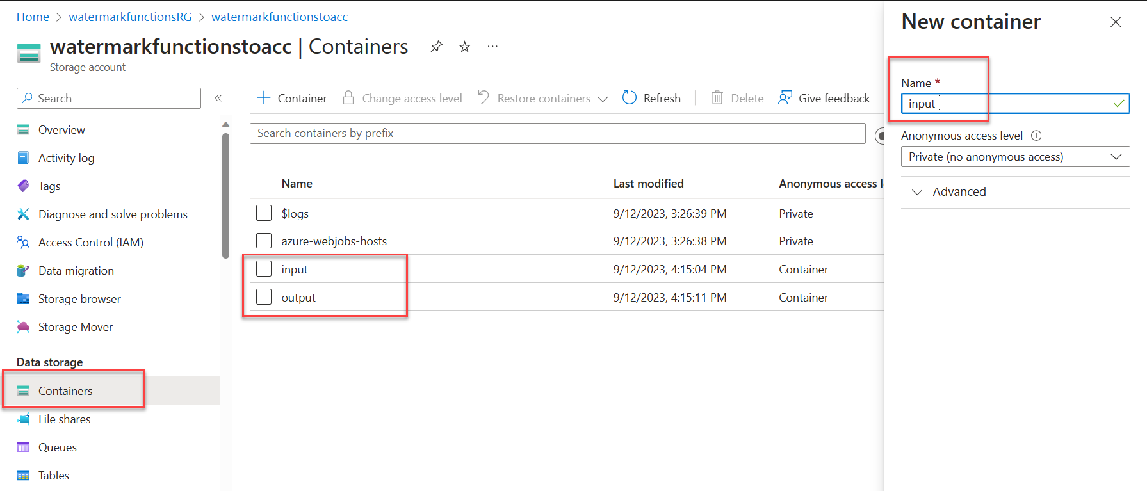Click the Storage browser icon
1147x491 pixels.
point(24,298)
